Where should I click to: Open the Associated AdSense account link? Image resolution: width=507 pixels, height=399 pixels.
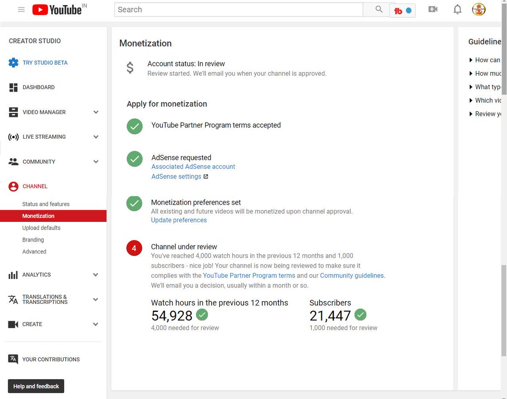(x=193, y=167)
